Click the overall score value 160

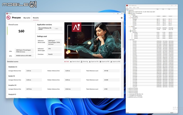click(21, 31)
